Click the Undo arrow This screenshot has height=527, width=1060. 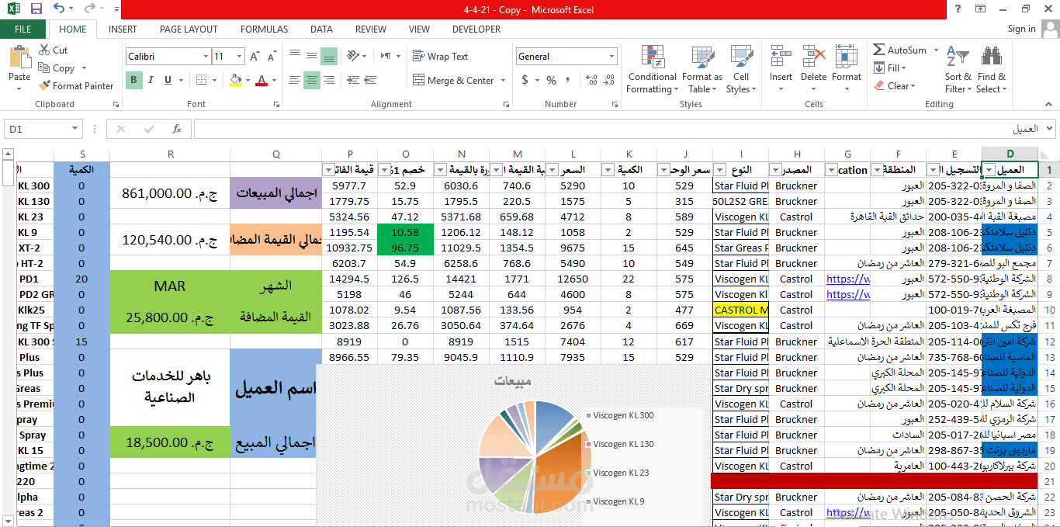pyautogui.click(x=60, y=9)
